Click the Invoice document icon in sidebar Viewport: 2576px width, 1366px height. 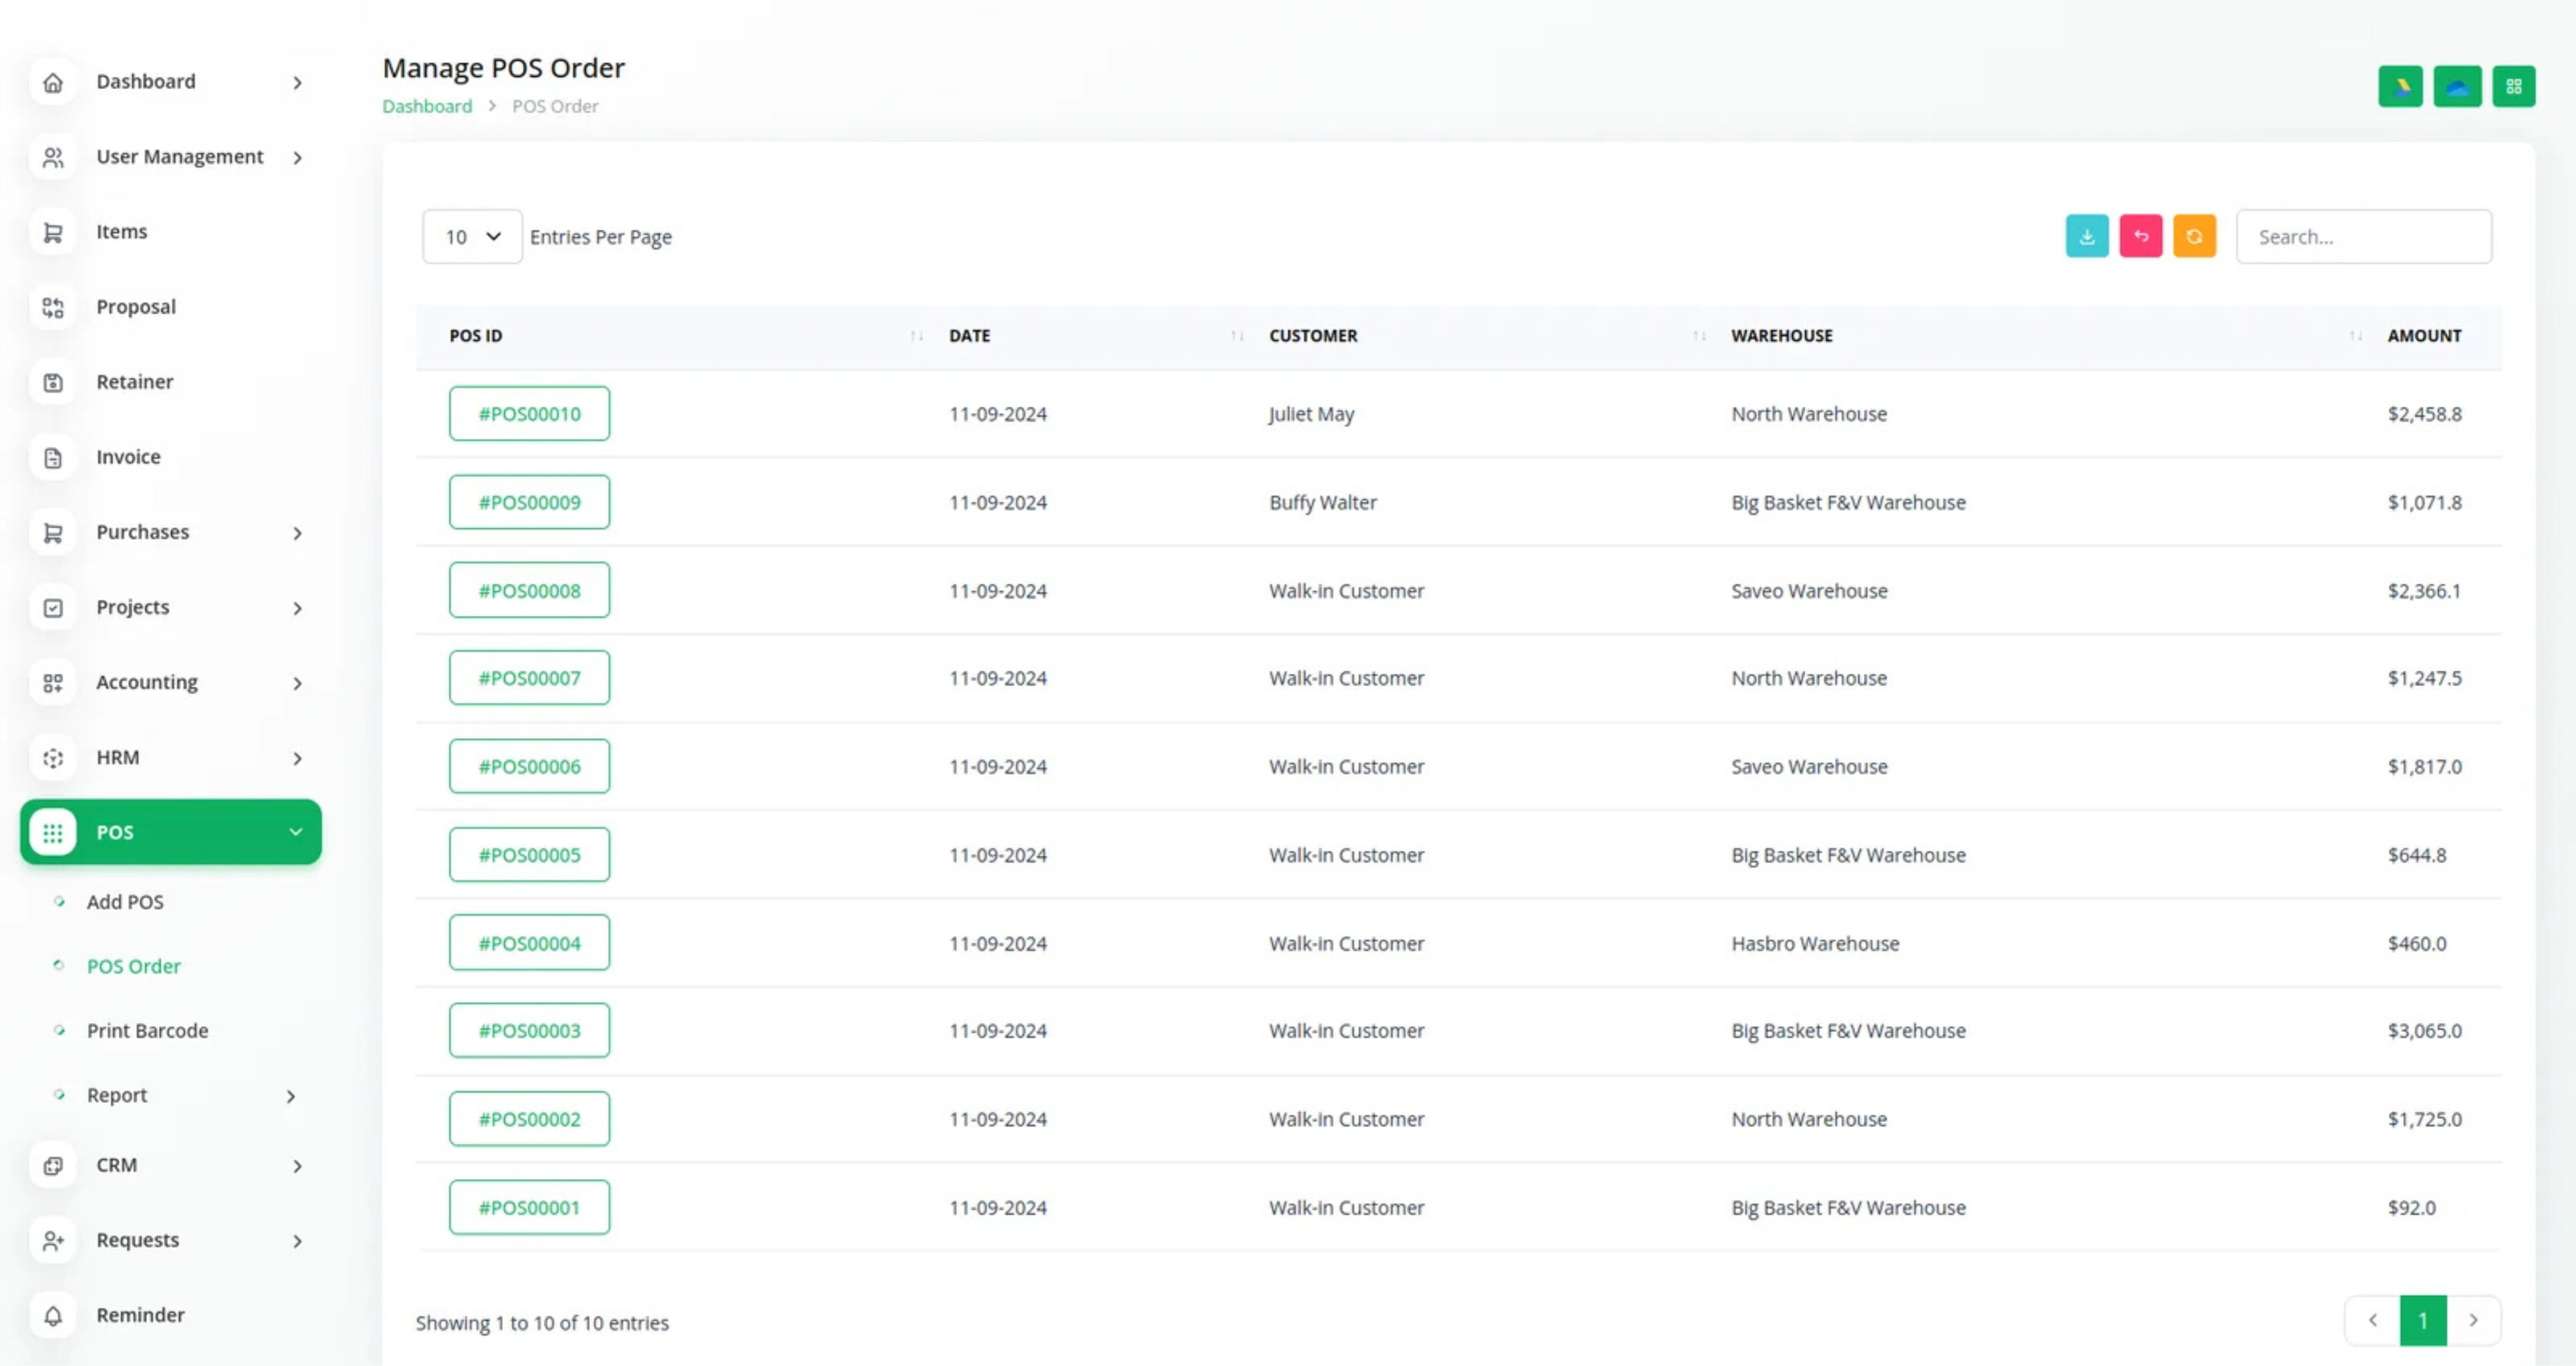[53, 458]
